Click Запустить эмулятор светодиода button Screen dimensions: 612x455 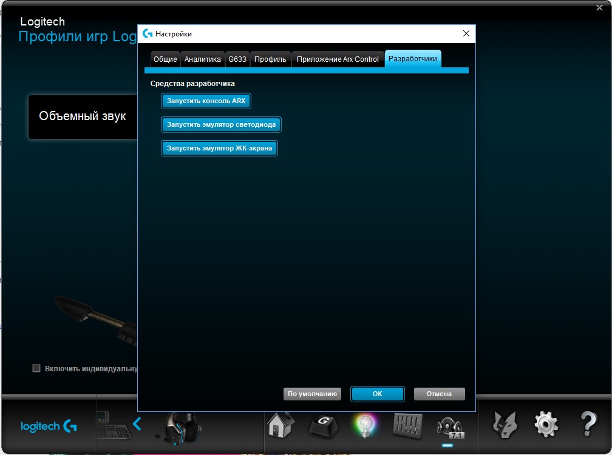(x=221, y=125)
